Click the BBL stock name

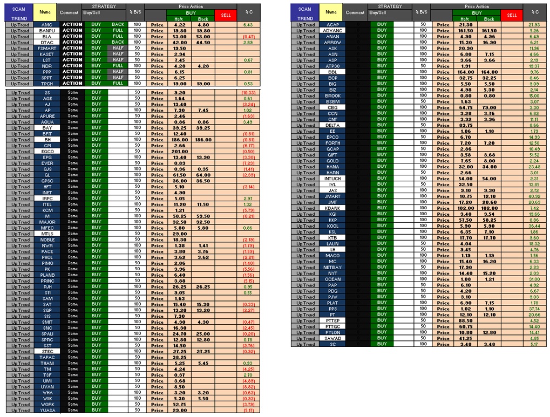point(332,72)
